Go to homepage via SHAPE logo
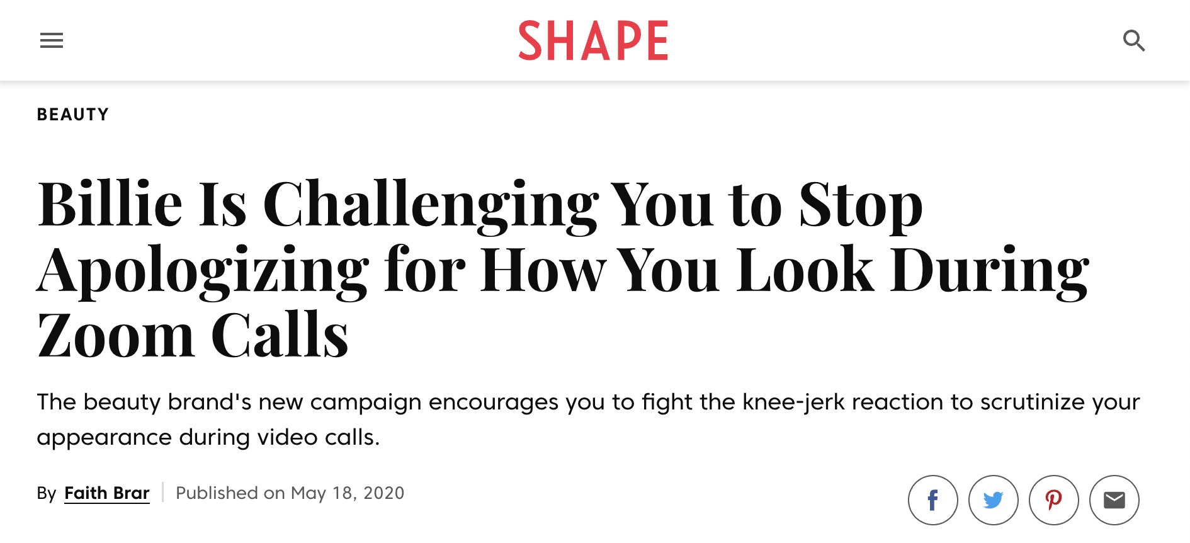The height and width of the screenshot is (543, 1190). (593, 41)
